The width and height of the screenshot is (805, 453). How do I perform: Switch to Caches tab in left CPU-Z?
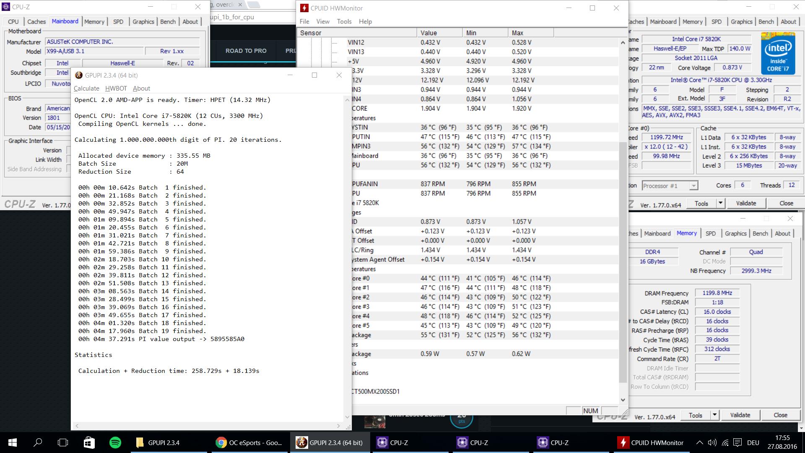pyautogui.click(x=36, y=22)
